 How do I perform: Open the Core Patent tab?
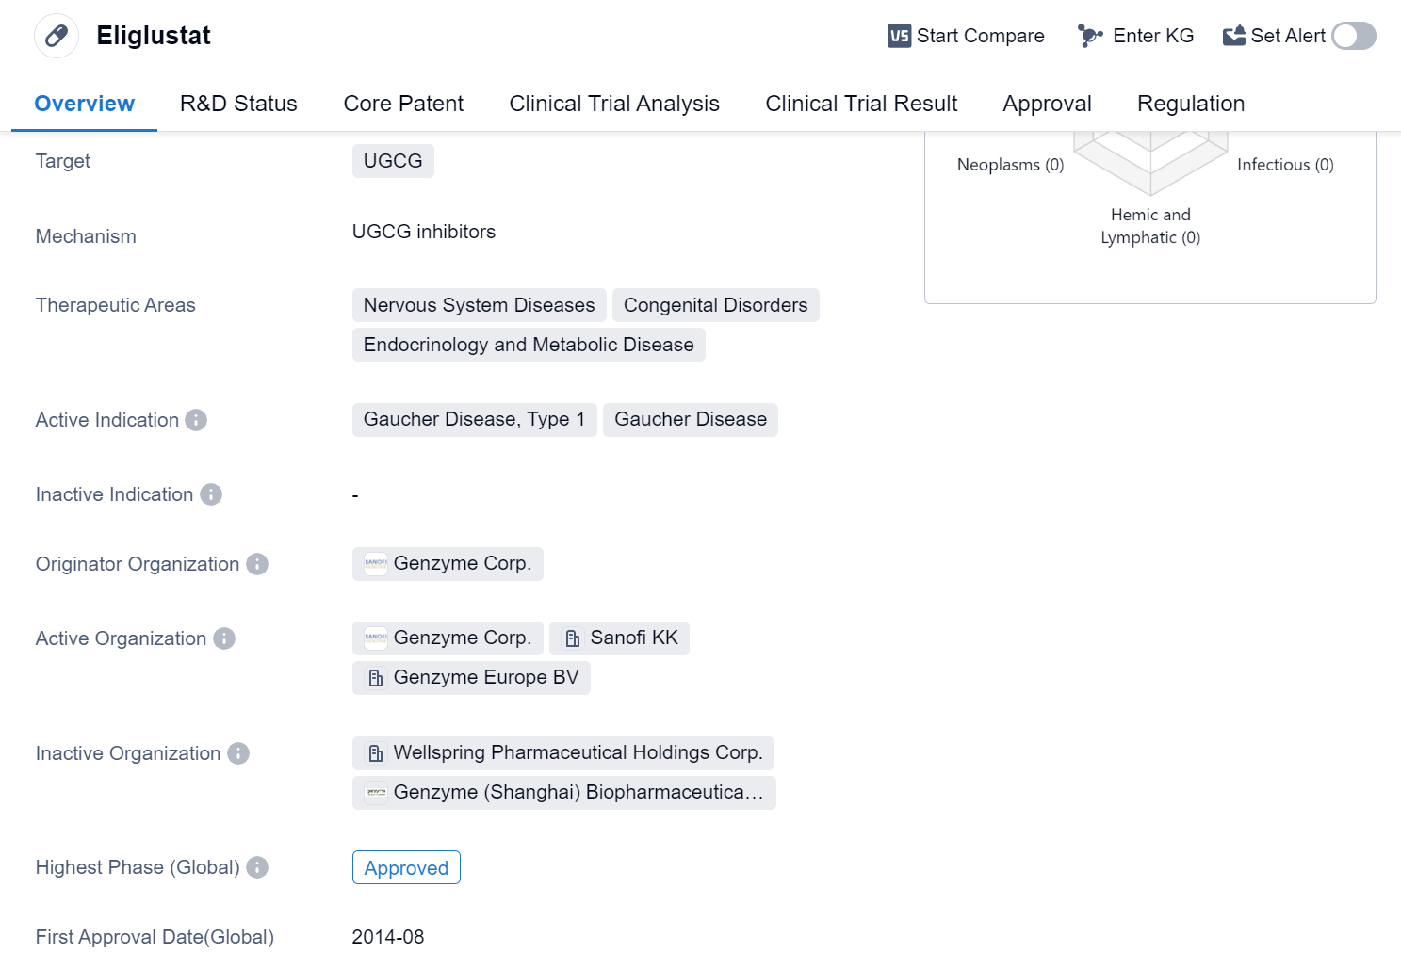[403, 104]
